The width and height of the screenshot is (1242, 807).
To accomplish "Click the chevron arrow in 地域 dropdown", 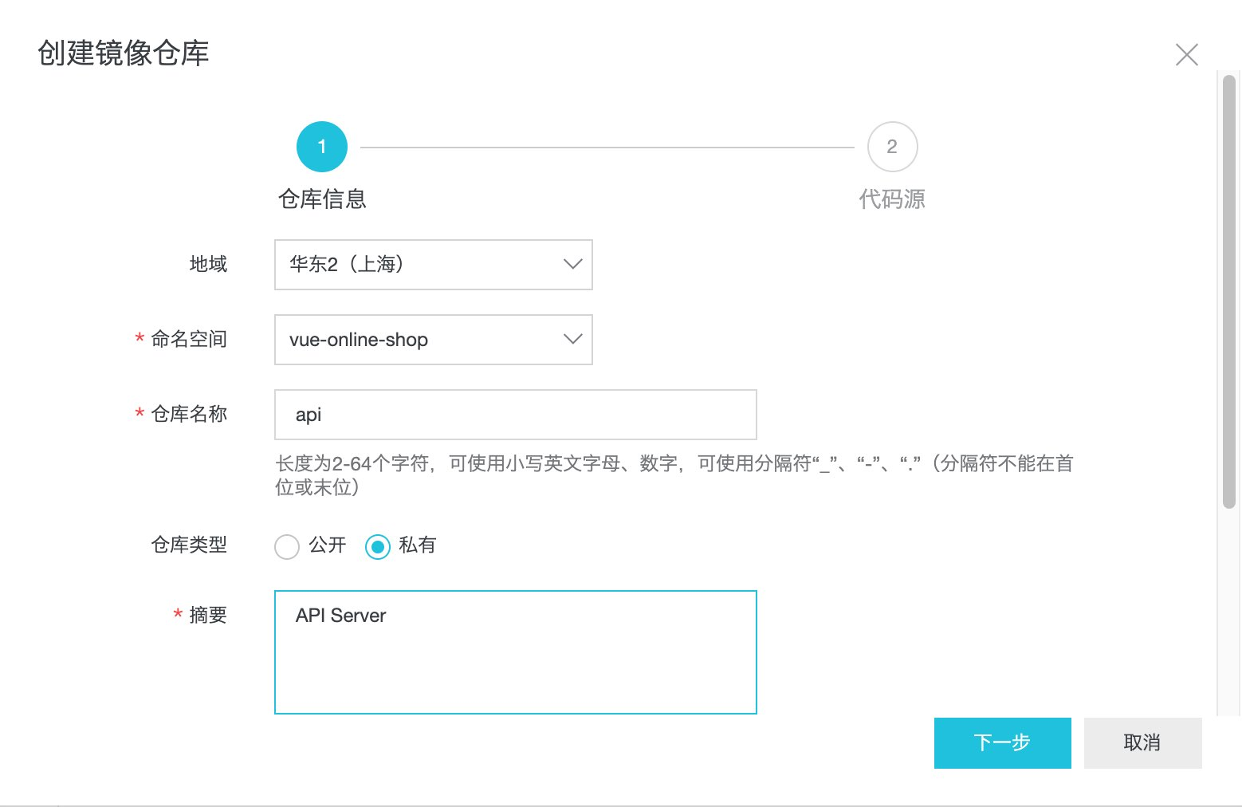I will pos(572,264).
